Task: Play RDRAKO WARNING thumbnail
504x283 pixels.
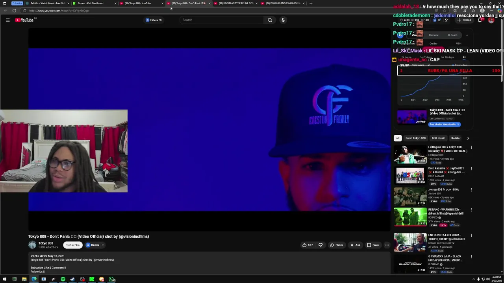Action: tap(410, 217)
